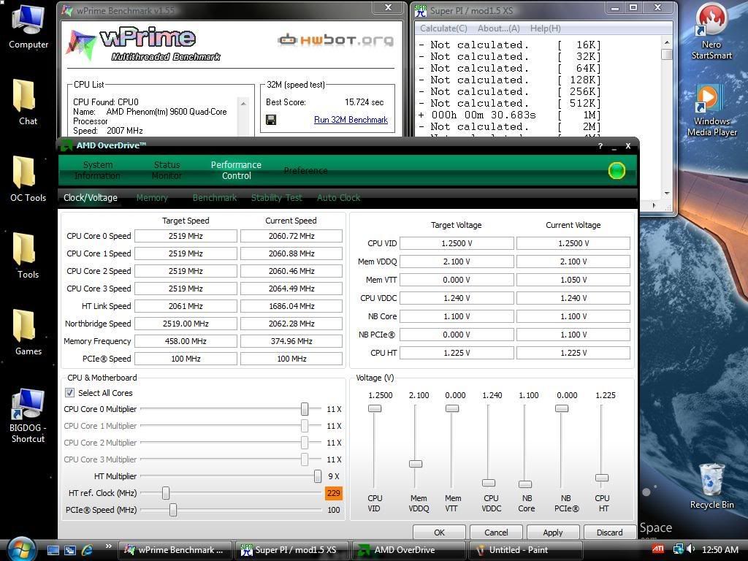Open the Games folder icon
Image resolution: width=748 pixels, height=561 pixels.
28,332
